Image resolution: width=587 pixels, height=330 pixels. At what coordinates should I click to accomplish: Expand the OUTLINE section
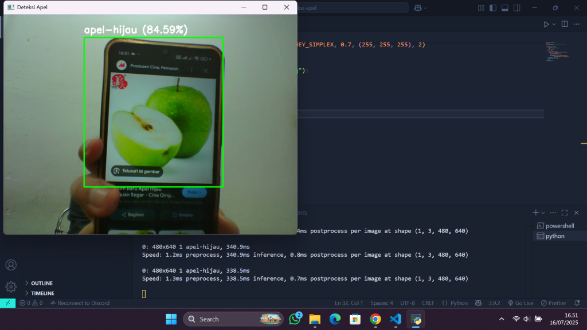(x=41, y=283)
